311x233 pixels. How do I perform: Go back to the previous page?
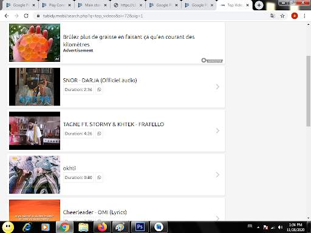click(x=7, y=16)
